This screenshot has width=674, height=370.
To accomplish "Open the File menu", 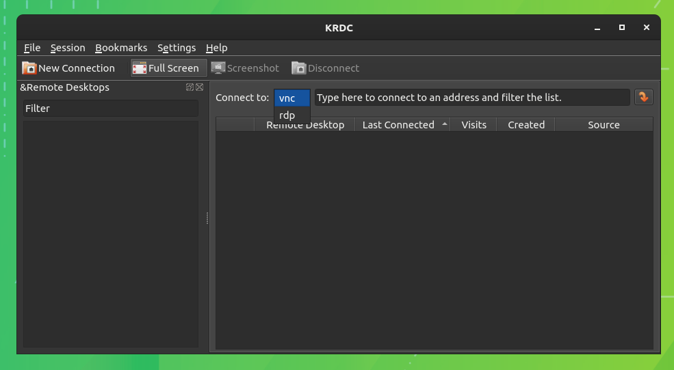I will pos(32,48).
